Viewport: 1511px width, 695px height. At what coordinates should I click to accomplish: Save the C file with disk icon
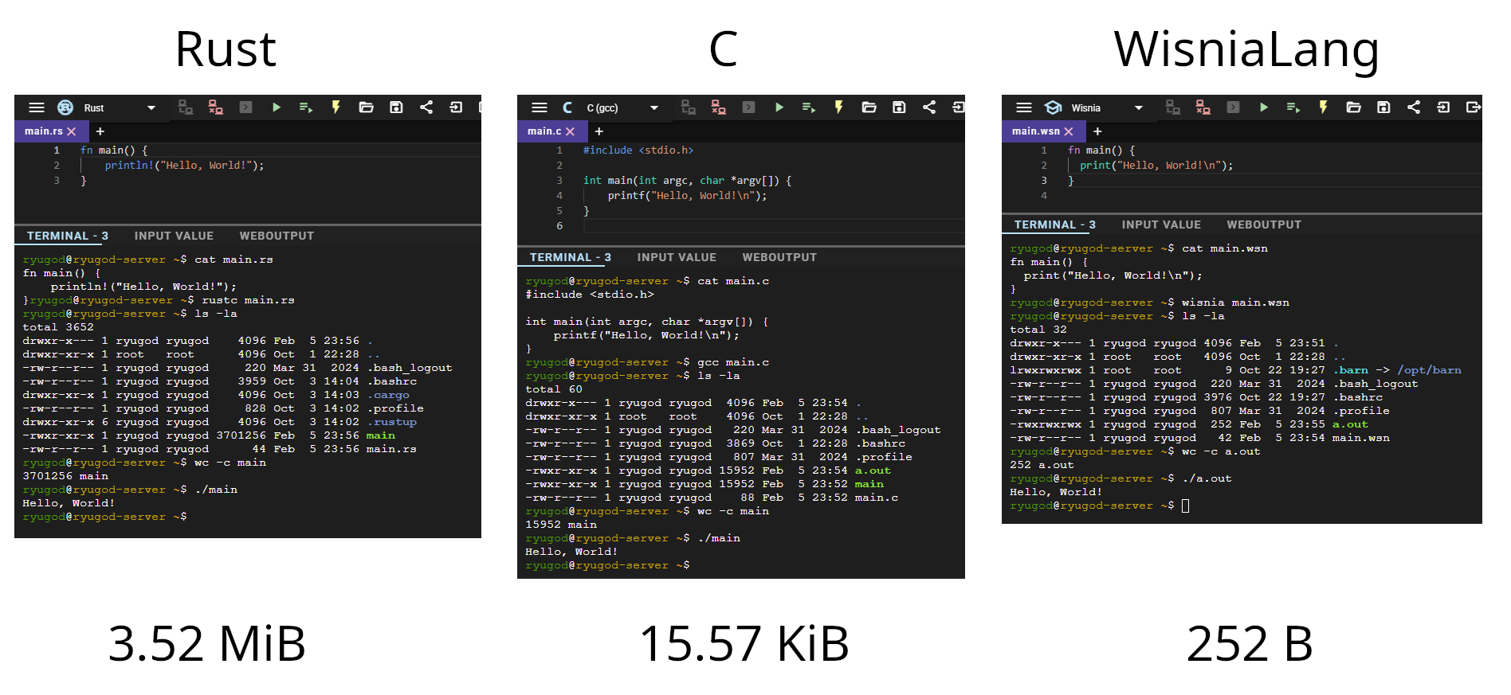tap(899, 107)
